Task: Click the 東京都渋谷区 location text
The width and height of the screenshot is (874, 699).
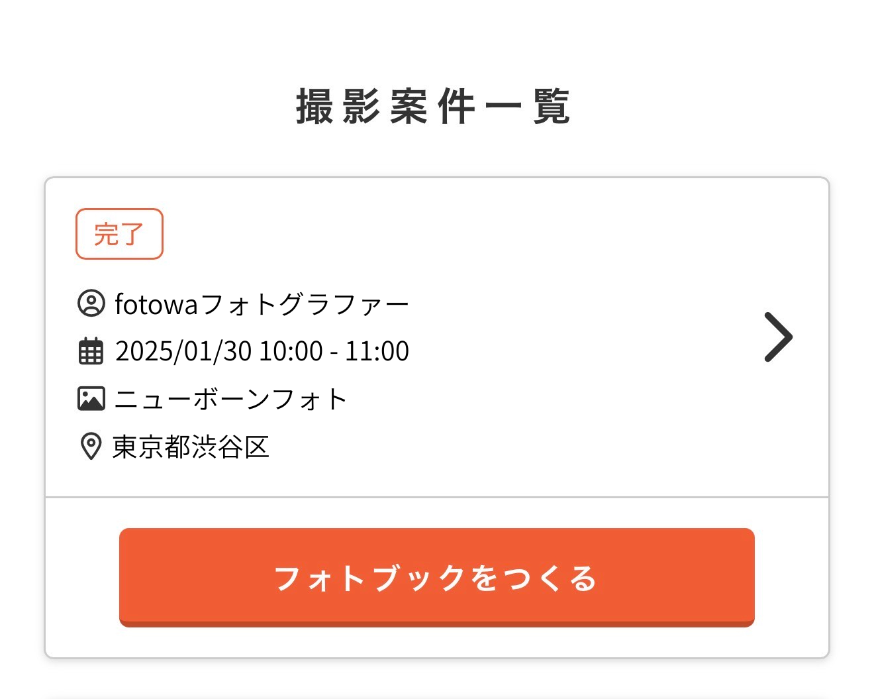Action: point(191,447)
